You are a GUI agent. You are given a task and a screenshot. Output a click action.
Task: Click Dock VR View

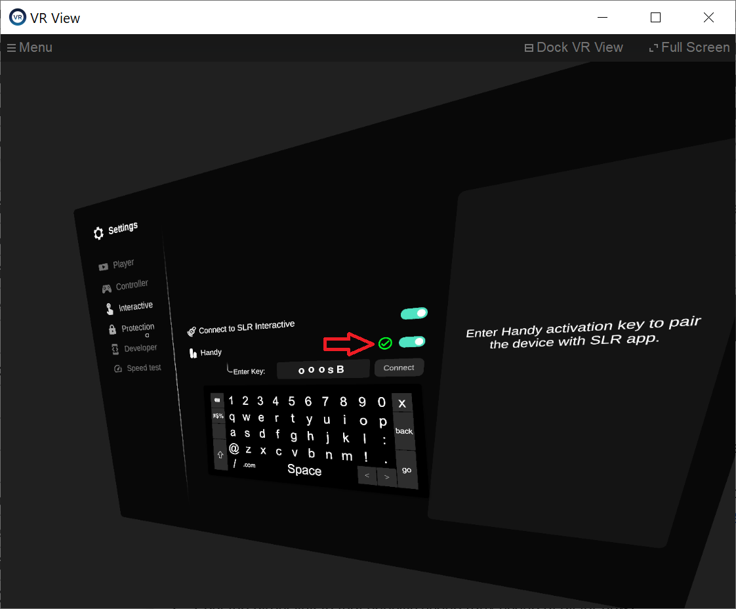[x=573, y=47]
